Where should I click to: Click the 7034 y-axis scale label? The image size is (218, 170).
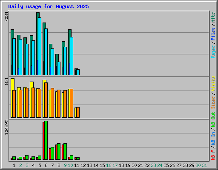tap(6, 17)
